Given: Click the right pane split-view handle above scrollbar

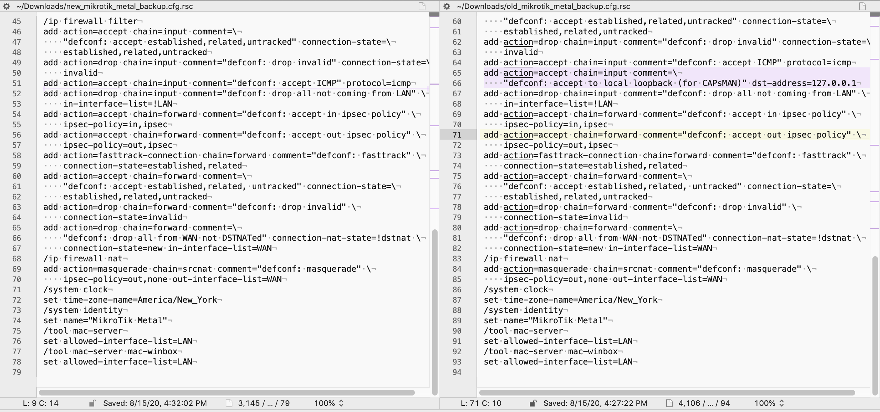Looking at the screenshot, I should coord(874,14).
